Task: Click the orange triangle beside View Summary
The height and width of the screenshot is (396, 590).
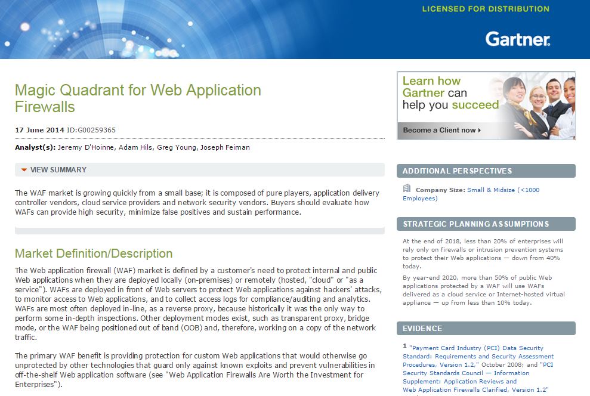Action: click(24, 170)
